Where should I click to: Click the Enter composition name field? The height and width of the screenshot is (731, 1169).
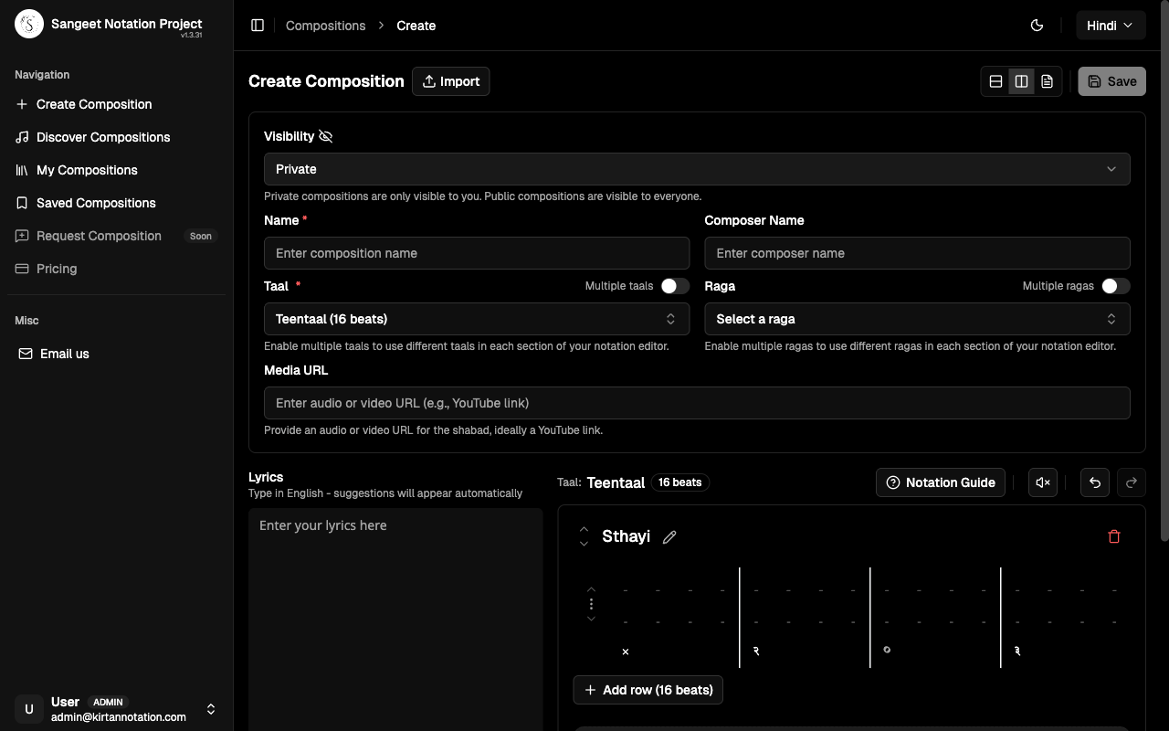(x=477, y=253)
